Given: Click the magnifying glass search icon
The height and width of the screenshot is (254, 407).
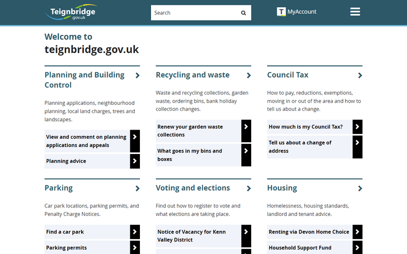Looking at the screenshot, I should [x=243, y=13].
